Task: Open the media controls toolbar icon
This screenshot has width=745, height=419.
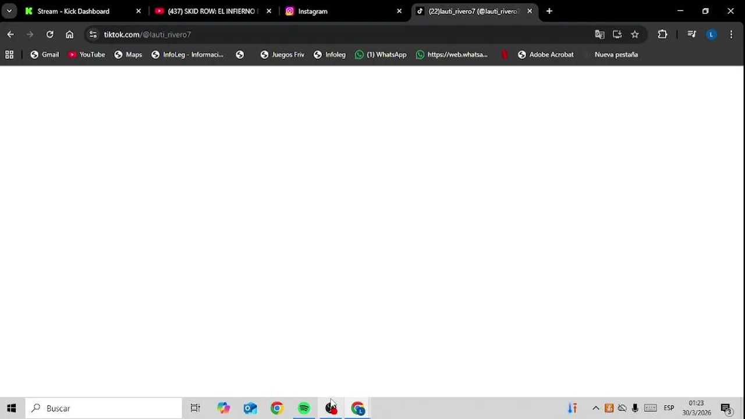Action: click(x=691, y=34)
